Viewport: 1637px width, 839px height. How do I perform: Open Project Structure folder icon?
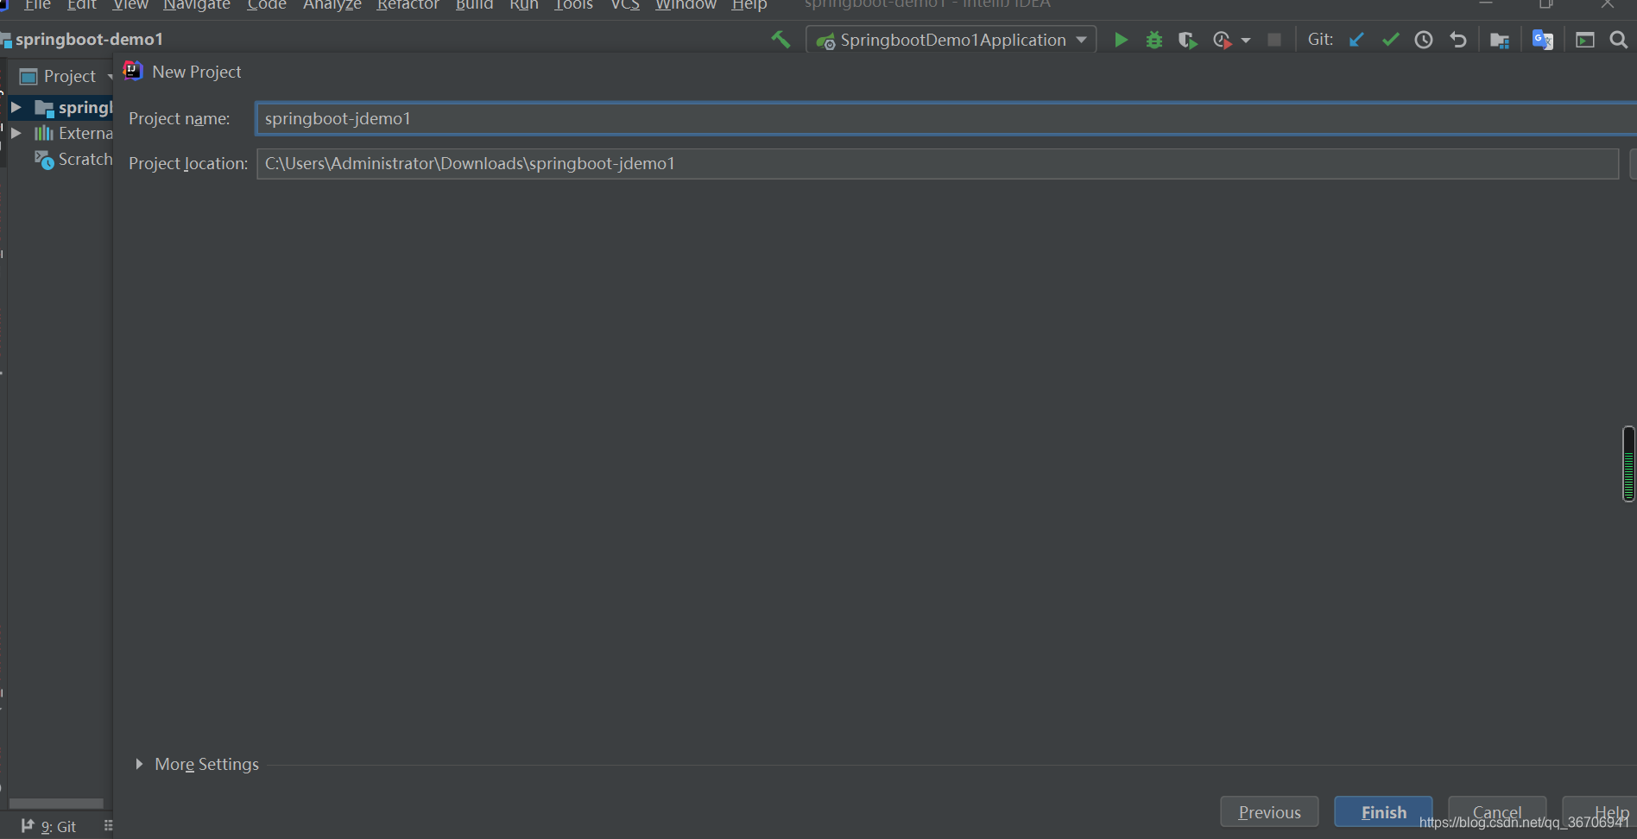tap(1500, 40)
